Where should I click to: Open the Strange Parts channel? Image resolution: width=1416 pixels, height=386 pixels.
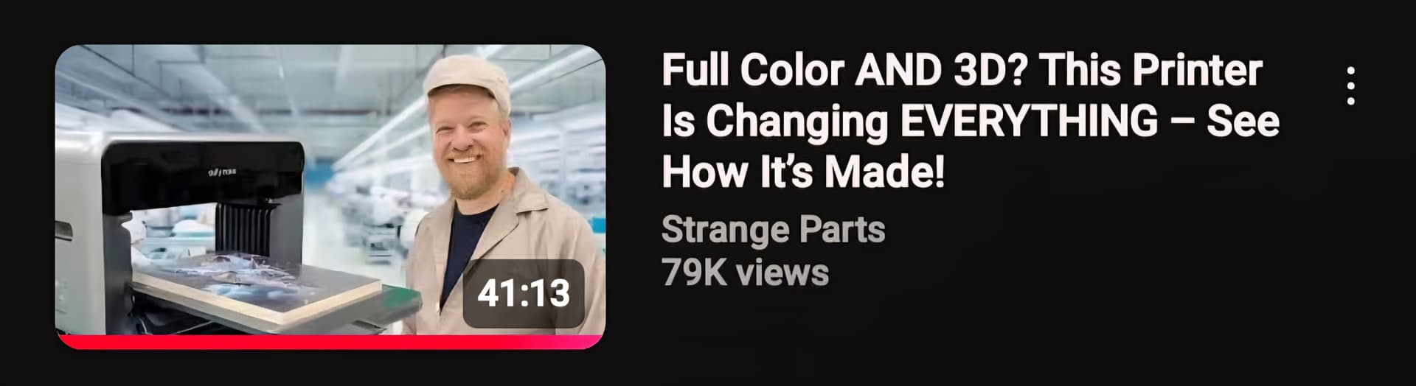pos(773,229)
